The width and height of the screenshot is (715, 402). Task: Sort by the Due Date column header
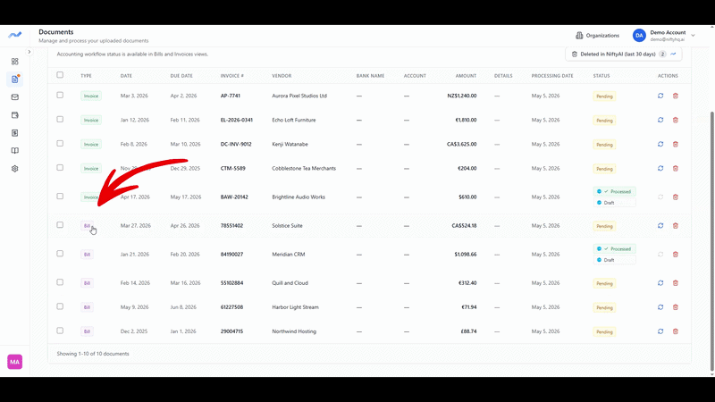pyautogui.click(x=181, y=76)
